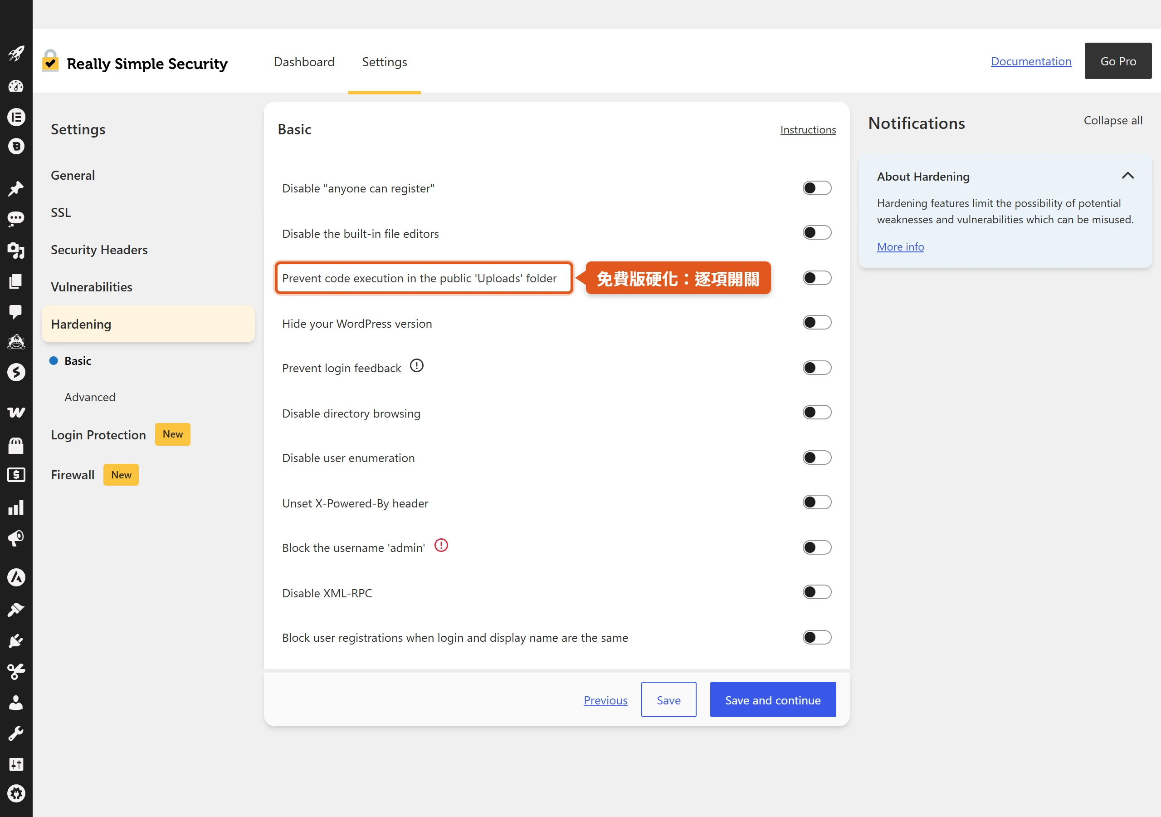Toggle Block the username 'admin' switch

click(817, 547)
